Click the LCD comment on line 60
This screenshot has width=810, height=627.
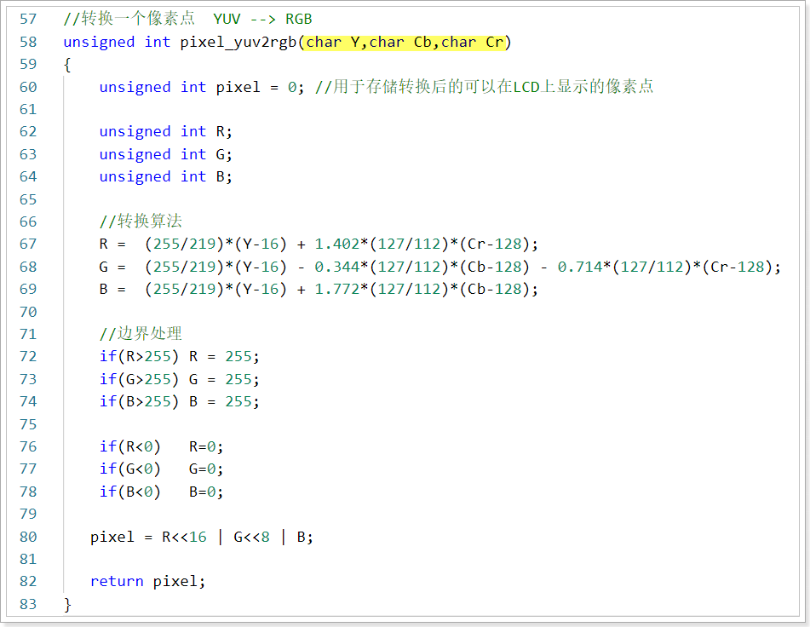[x=484, y=87]
